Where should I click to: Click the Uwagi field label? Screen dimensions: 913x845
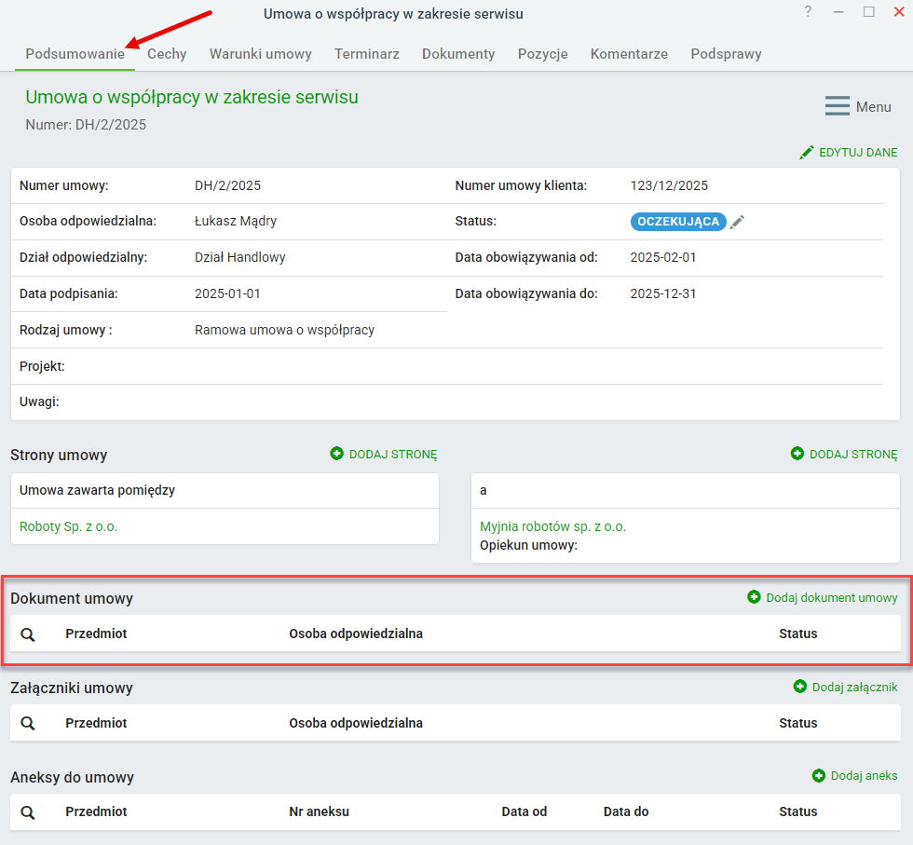point(39,402)
